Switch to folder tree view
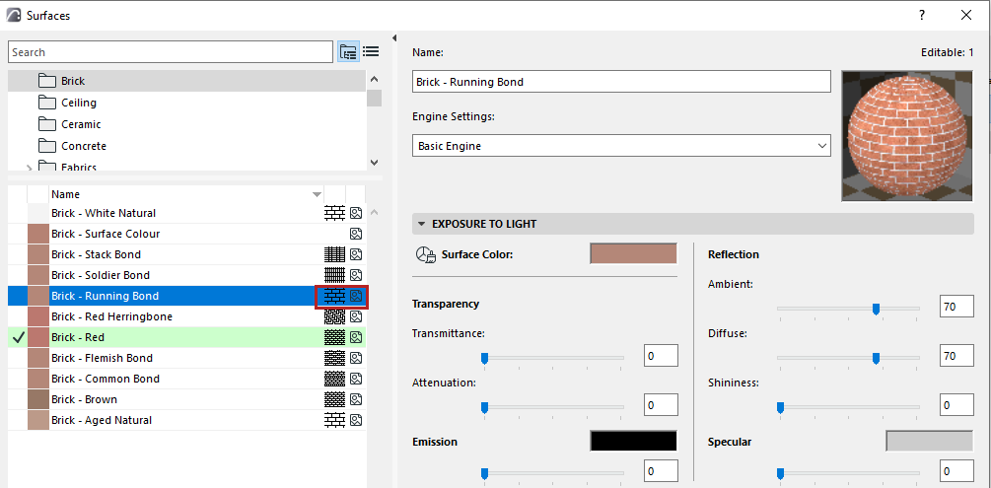The height and width of the screenshot is (488, 991). click(x=348, y=52)
